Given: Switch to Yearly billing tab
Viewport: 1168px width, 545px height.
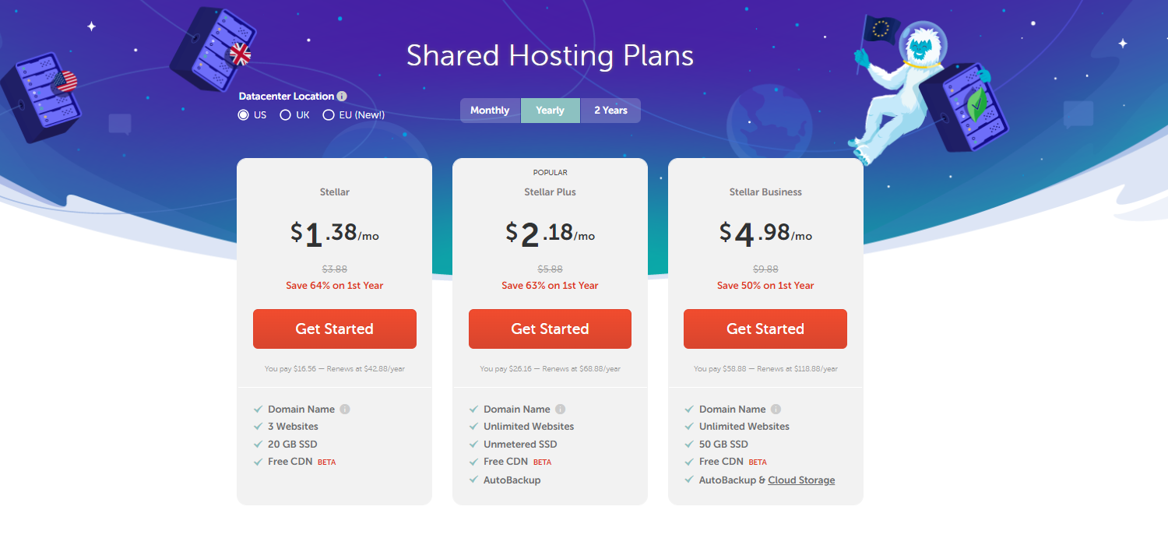Looking at the screenshot, I should (550, 111).
